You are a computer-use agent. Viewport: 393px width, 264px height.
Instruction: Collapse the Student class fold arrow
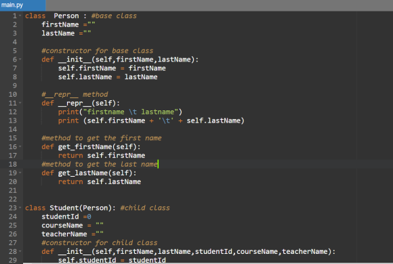tap(20, 208)
